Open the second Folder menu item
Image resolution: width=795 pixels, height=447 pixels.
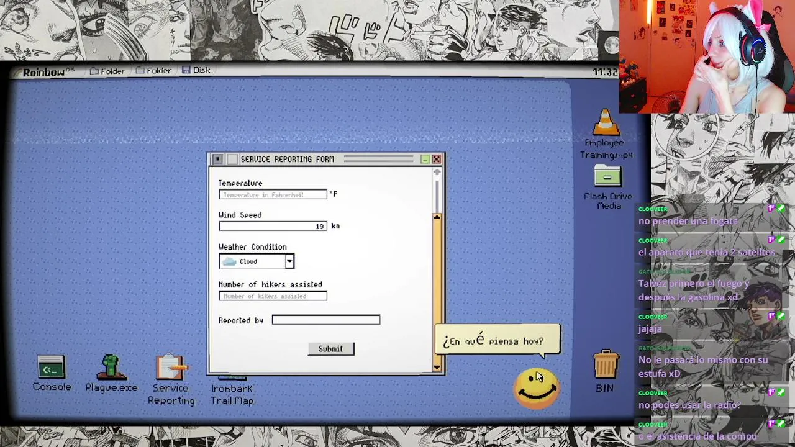click(x=153, y=71)
